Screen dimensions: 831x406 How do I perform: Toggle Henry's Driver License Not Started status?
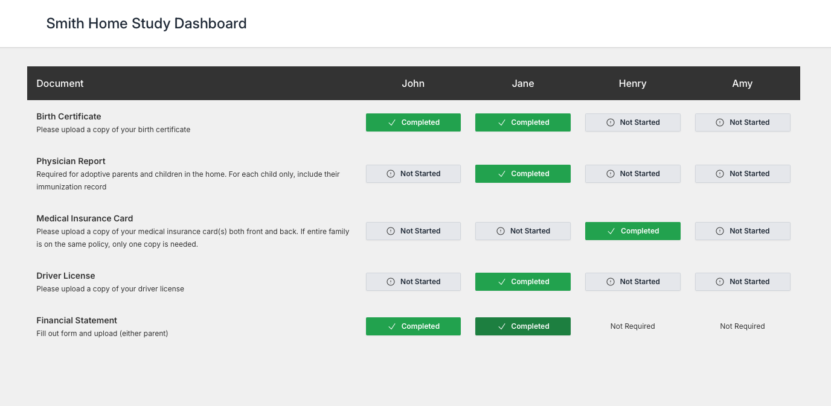pyautogui.click(x=632, y=282)
